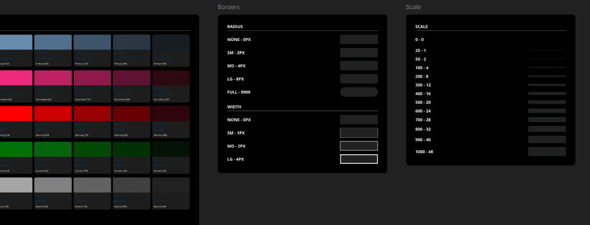Click the SCALE section heading

tap(421, 27)
